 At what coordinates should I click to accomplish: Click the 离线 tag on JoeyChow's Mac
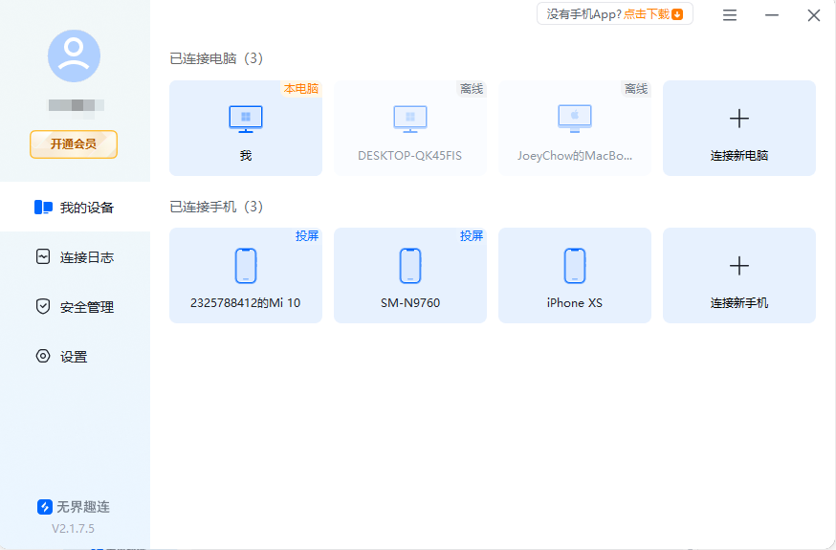[x=636, y=88]
